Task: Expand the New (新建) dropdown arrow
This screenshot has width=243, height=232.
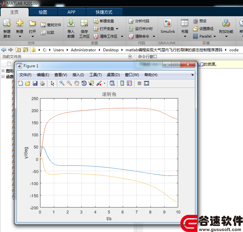Action: (x=20, y=37)
